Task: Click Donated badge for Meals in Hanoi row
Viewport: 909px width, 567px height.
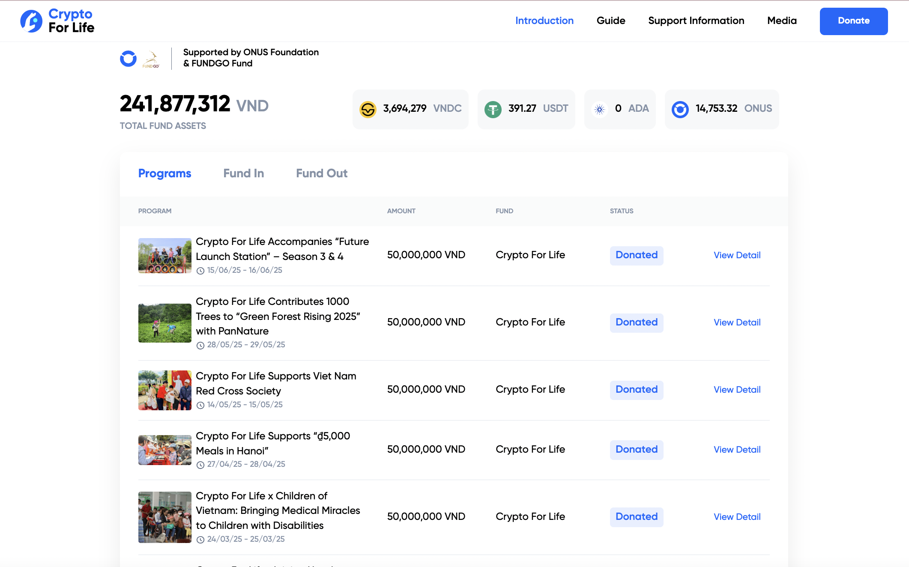Action: (637, 450)
